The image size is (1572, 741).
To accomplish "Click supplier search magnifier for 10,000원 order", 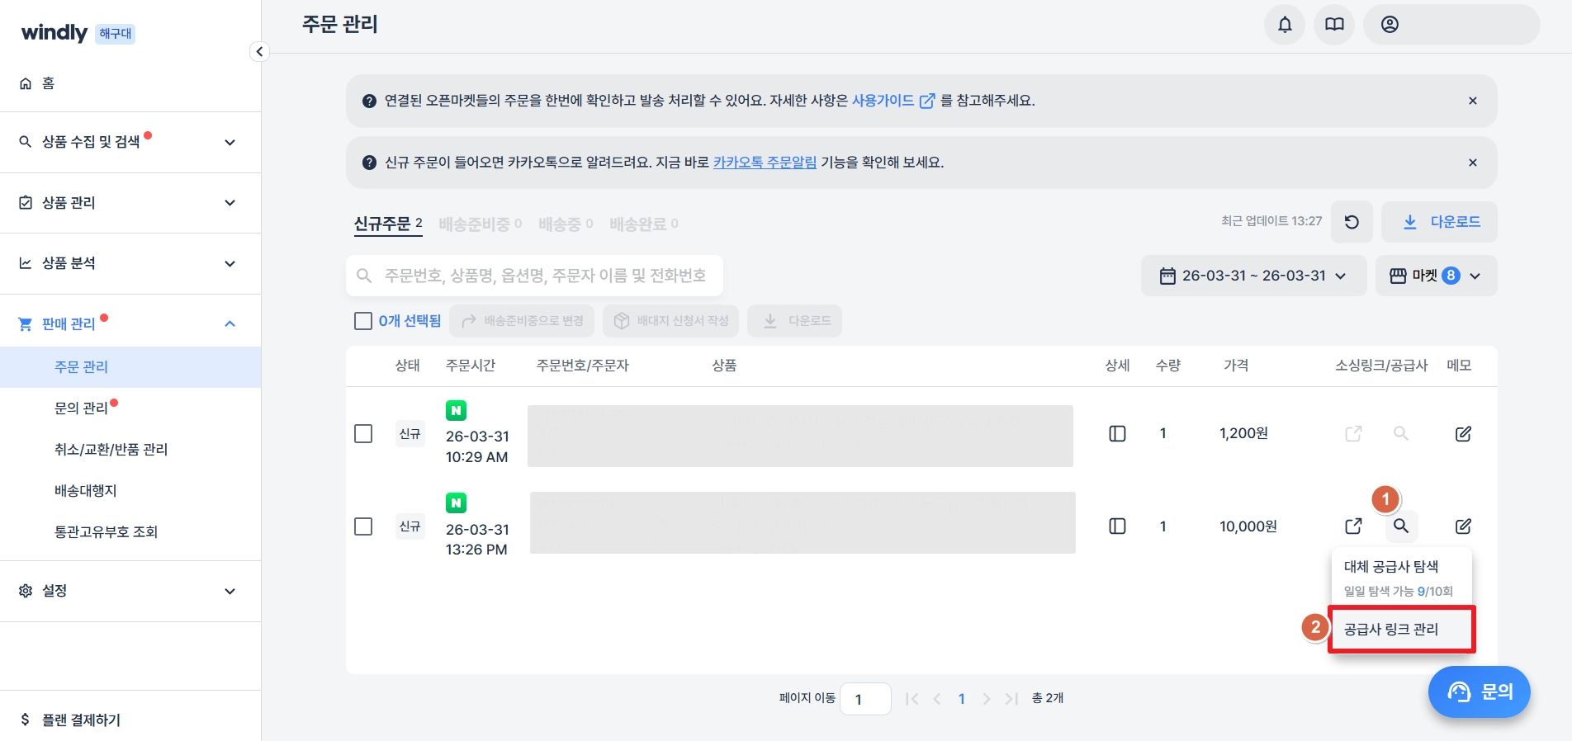I will coord(1401,526).
